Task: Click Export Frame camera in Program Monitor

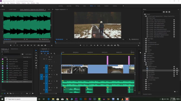Action: [x=115, y=45]
